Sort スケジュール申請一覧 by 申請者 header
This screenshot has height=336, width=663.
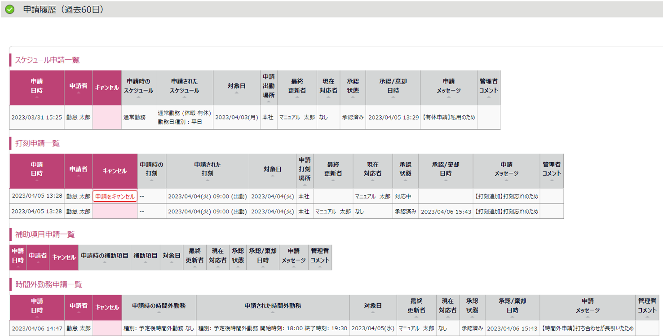(x=78, y=88)
